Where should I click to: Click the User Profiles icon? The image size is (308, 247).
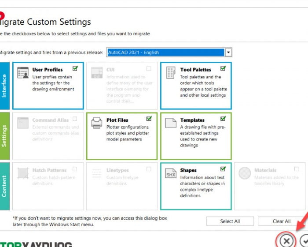[x=23, y=73]
